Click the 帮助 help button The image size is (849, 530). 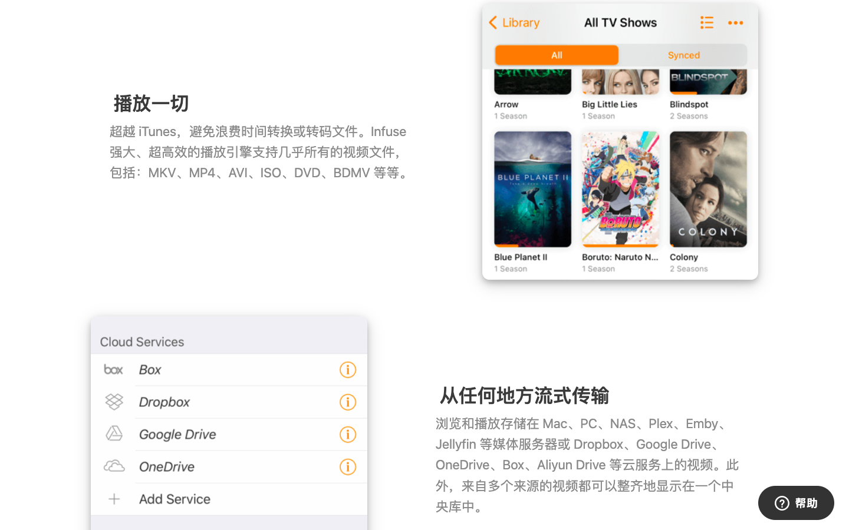click(796, 503)
